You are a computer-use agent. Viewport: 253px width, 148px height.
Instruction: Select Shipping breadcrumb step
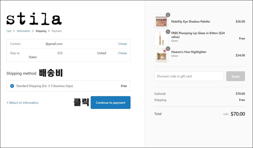[x=41, y=31]
